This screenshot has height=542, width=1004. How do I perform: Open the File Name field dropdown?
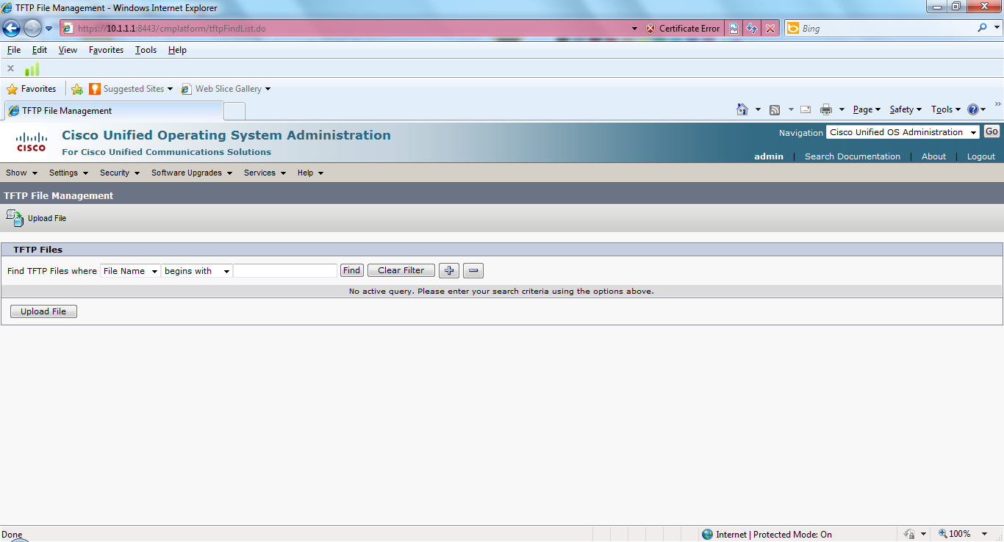pos(130,271)
